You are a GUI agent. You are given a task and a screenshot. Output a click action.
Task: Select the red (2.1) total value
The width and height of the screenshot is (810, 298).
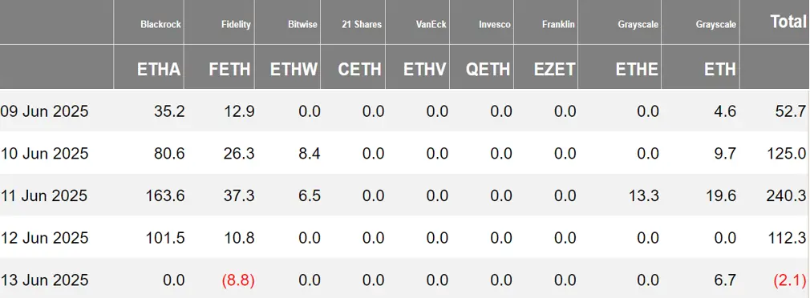click(x=790, y=280)
